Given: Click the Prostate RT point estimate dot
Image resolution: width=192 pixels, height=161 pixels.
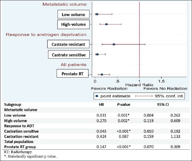Looking at the screenshot, I should [102, 75].
